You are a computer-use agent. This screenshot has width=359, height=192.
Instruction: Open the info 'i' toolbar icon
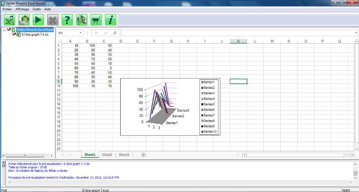[x=111, y=19]
